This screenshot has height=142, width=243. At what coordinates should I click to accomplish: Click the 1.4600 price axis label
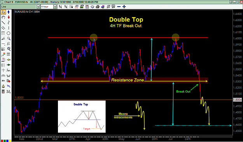click(x=238, y=124)
